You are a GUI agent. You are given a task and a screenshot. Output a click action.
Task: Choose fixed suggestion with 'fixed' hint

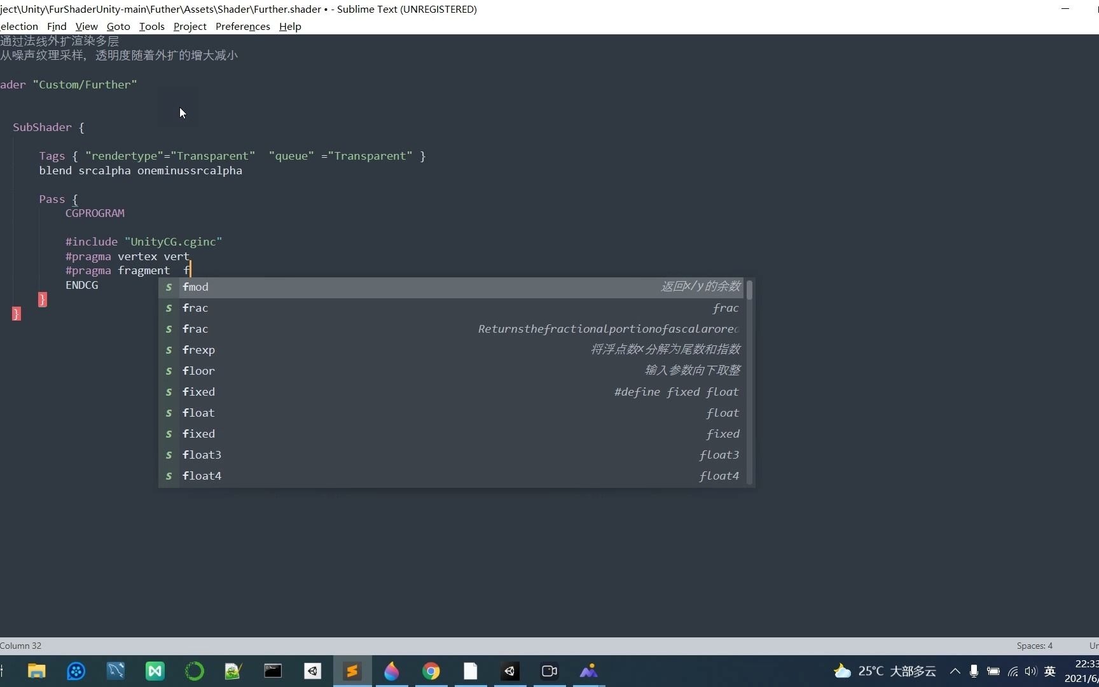click(452, 434)
